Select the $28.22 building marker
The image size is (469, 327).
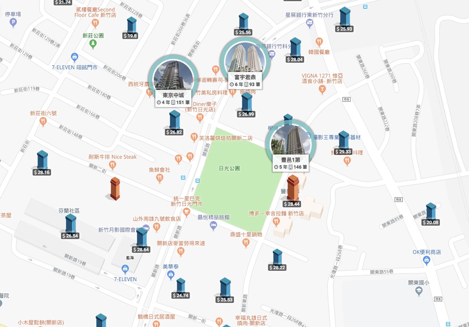[x=277, y=260]
